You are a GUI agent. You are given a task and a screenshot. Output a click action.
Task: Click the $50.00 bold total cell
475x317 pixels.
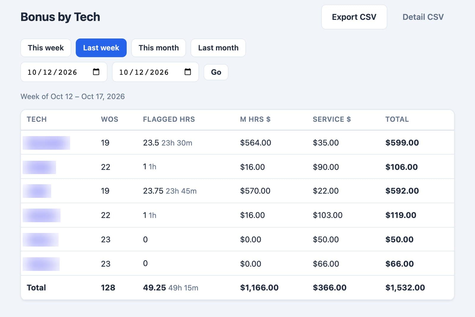399,240
